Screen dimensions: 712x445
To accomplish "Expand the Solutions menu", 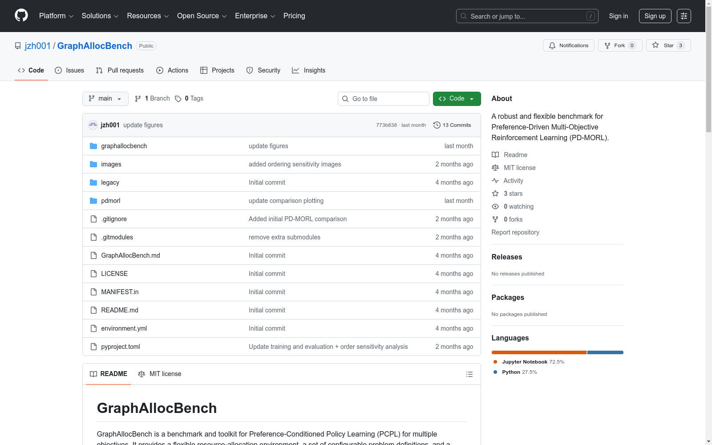I will [100, 16].
